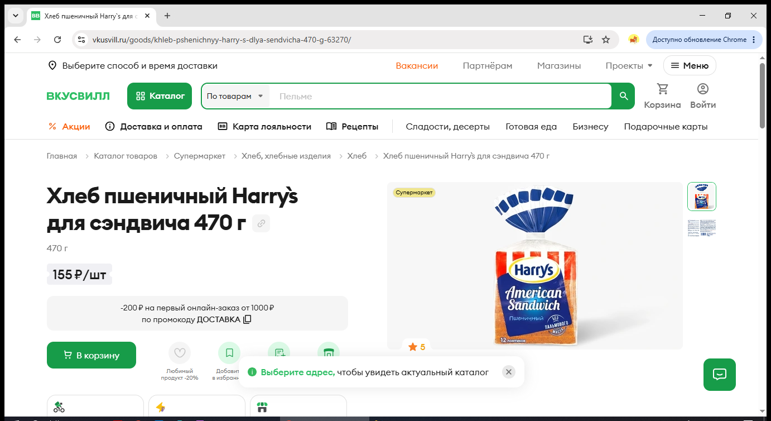Click the browser forward arrow

37,40
